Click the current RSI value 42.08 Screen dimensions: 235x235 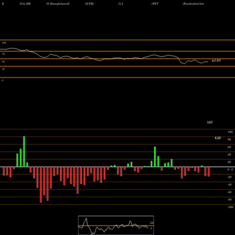[216, 61]
